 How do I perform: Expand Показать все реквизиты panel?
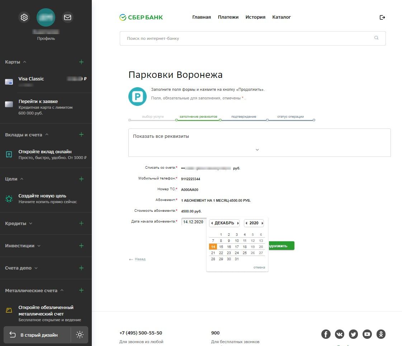point(260,143)
